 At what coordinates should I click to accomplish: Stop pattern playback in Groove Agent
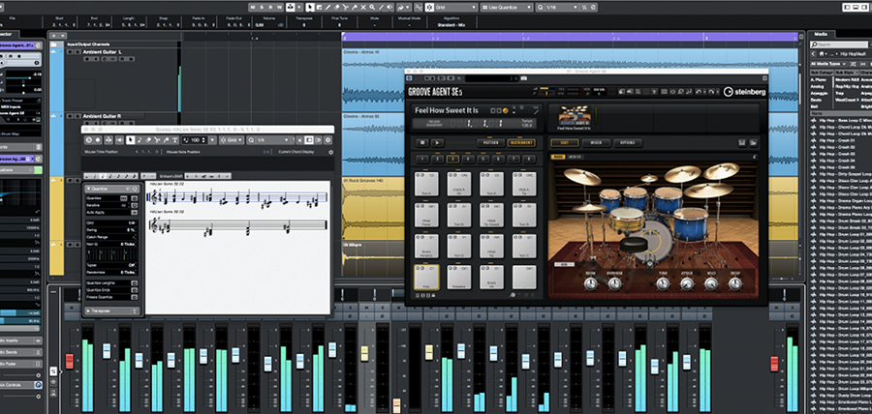[x=422, y=142]
